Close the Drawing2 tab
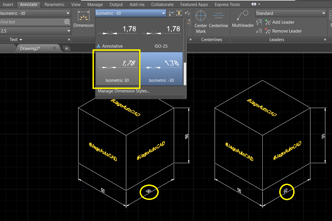 click(x=54, y=48)
